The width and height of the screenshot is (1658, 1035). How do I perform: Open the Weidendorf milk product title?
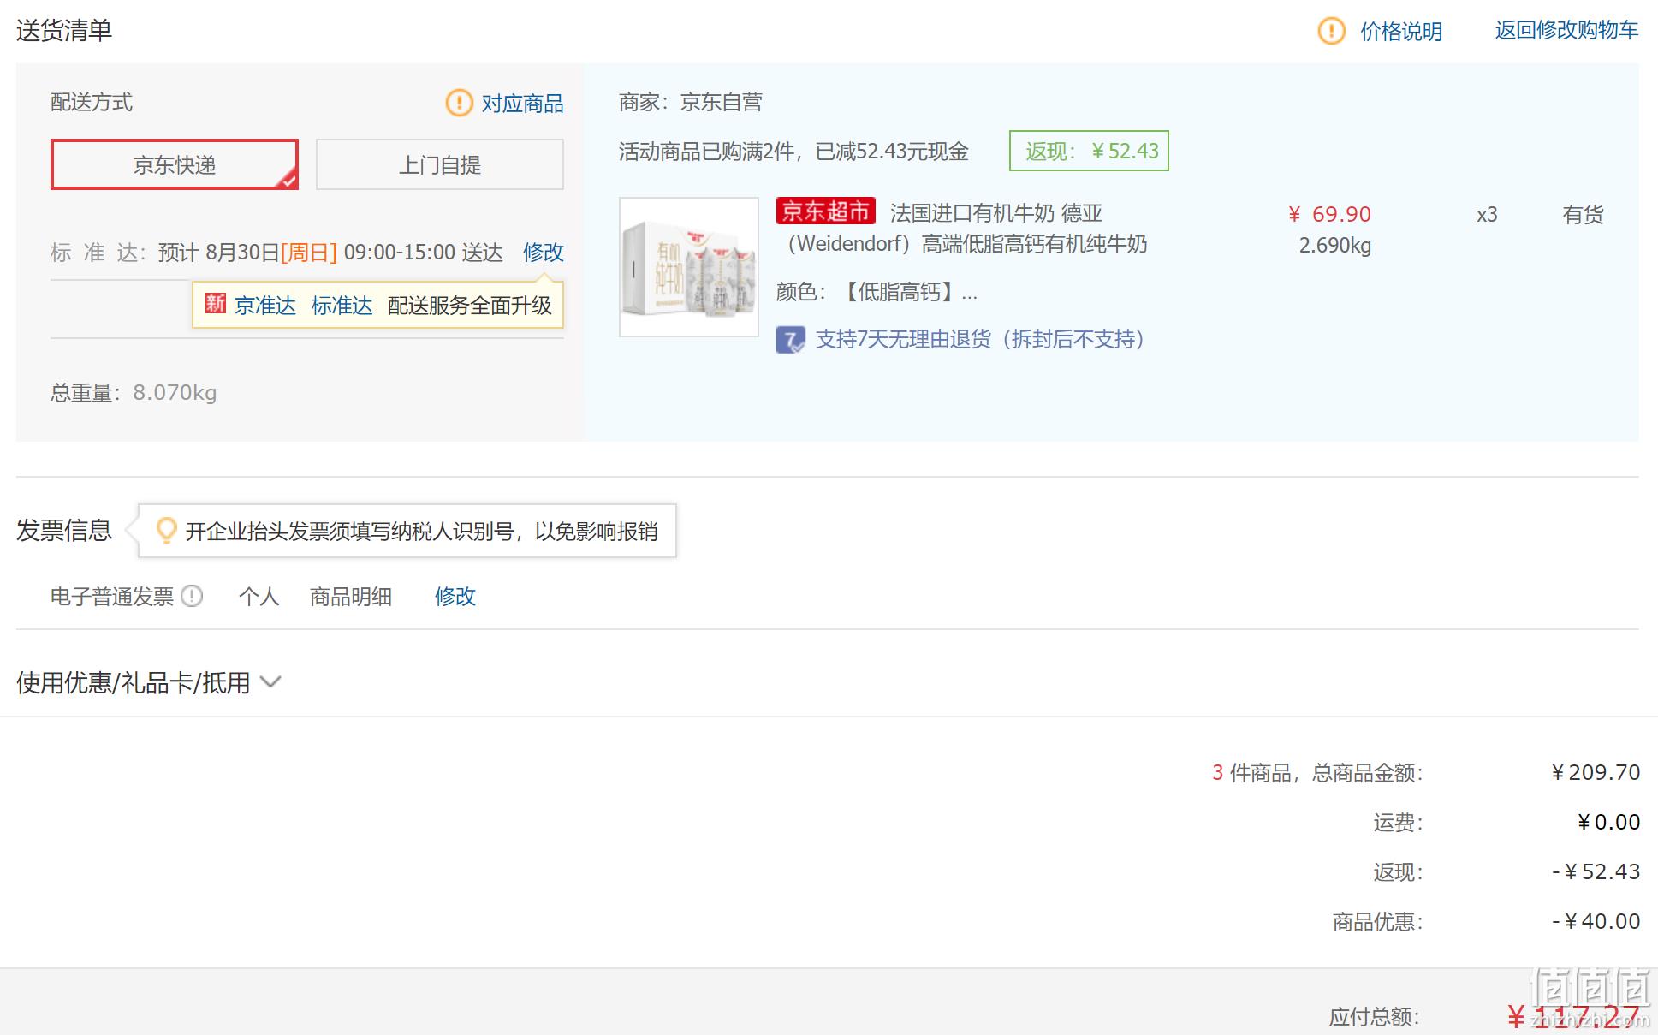[964, 228]
